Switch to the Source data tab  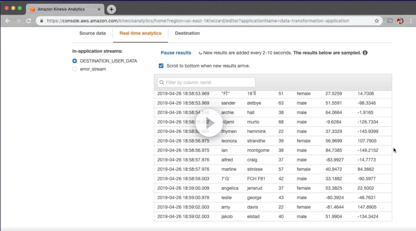tap(92, 33)
